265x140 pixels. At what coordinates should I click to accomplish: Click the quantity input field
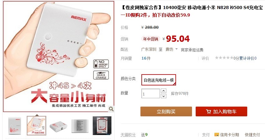point(150,94)
